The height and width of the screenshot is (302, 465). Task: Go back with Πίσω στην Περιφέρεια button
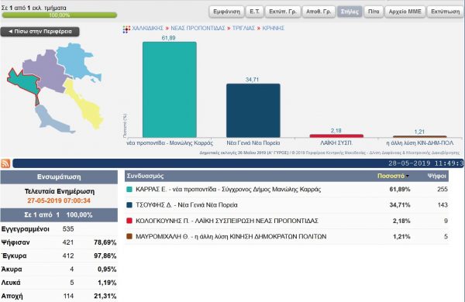40,32
